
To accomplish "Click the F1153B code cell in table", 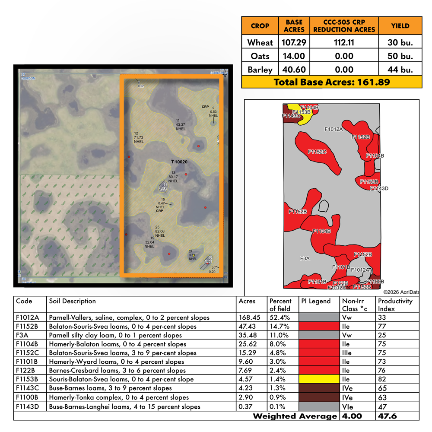I will pyautogui.click(x=30, y=379).
